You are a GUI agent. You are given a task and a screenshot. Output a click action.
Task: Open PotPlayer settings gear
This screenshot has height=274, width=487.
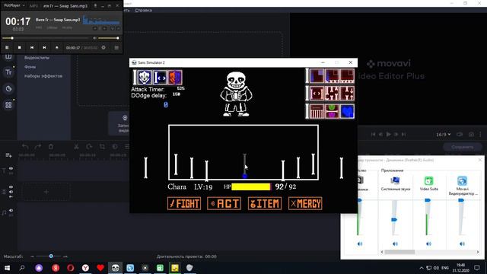coord(103,47)
